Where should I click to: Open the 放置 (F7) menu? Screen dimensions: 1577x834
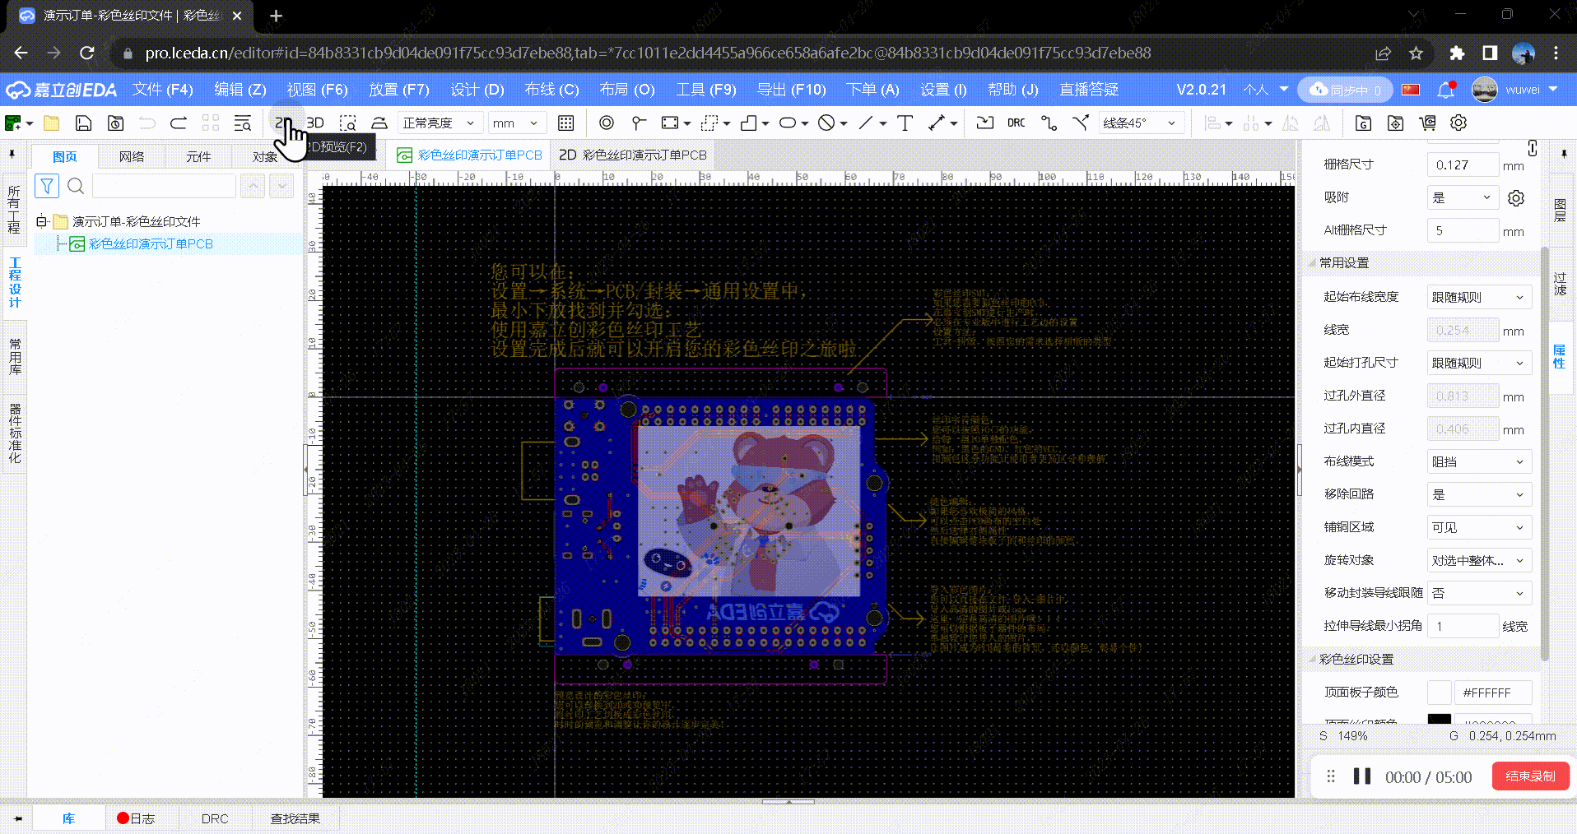pos(399,90)
